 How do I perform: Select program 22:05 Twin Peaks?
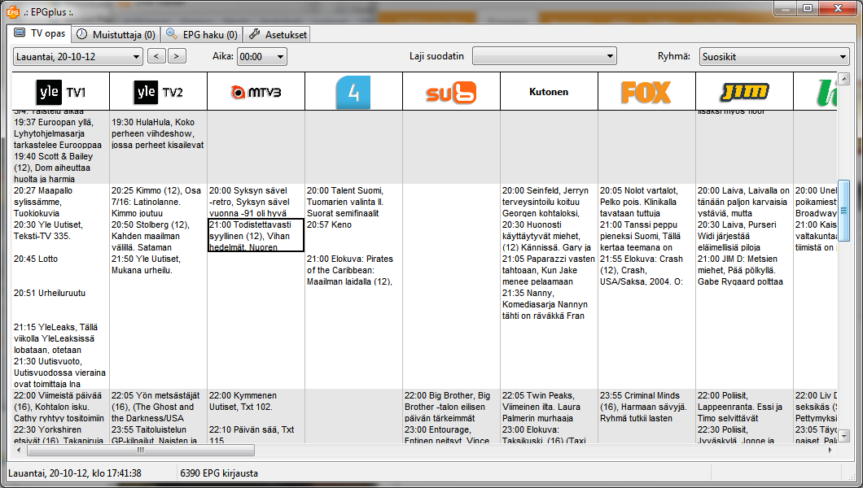[x=549, y=407]
